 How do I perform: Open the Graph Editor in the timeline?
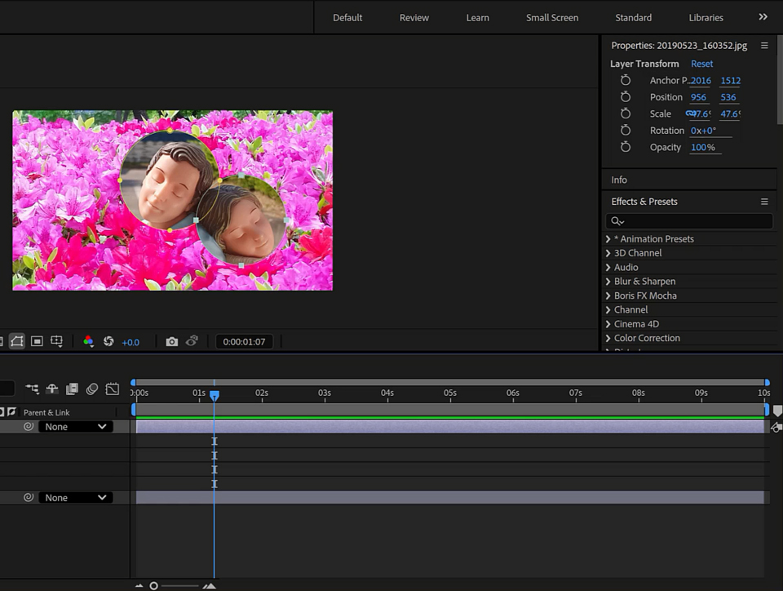pos(113,389)
